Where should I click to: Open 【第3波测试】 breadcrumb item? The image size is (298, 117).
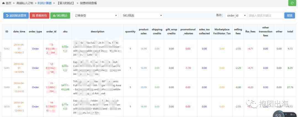pos(66,3)
